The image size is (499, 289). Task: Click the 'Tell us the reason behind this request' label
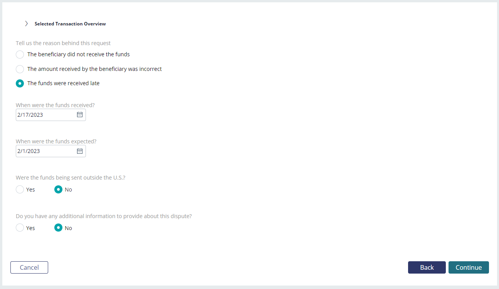tap(63, 43)
